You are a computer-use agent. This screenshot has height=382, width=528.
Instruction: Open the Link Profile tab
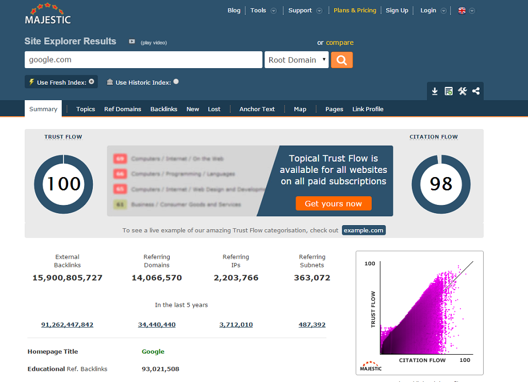coord(368,109)
